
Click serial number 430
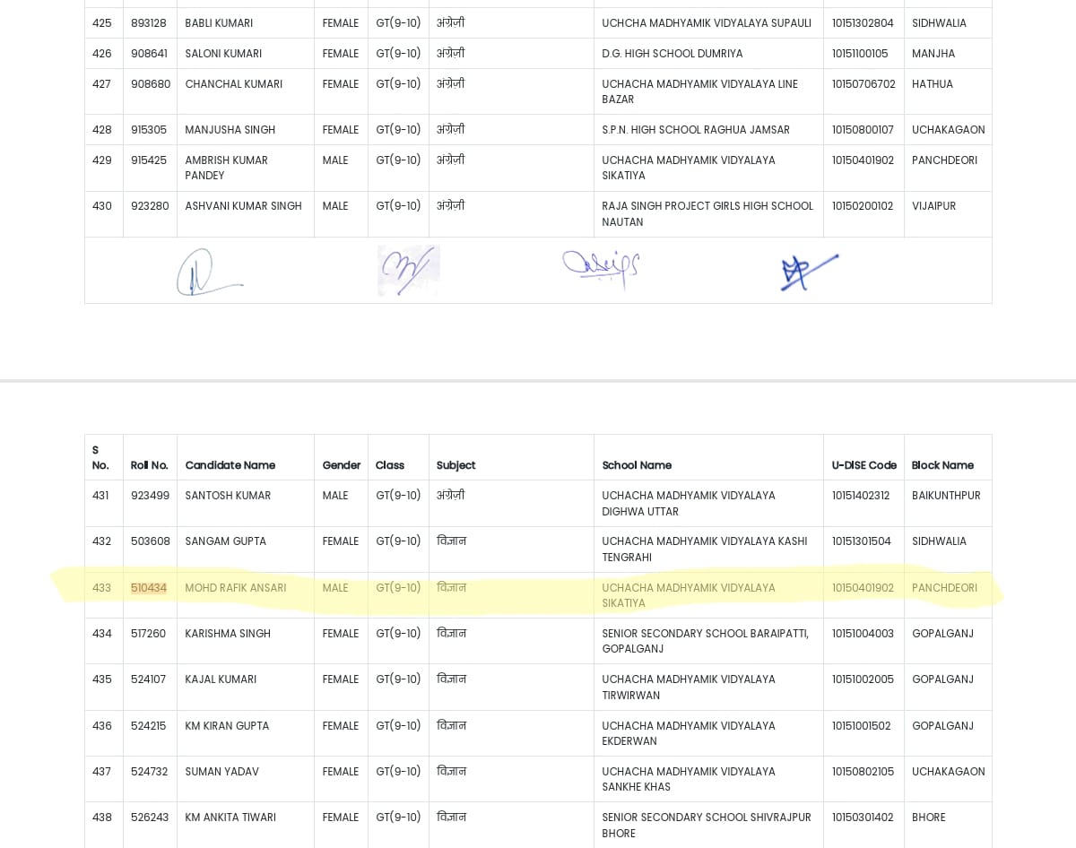click(102, 206)
